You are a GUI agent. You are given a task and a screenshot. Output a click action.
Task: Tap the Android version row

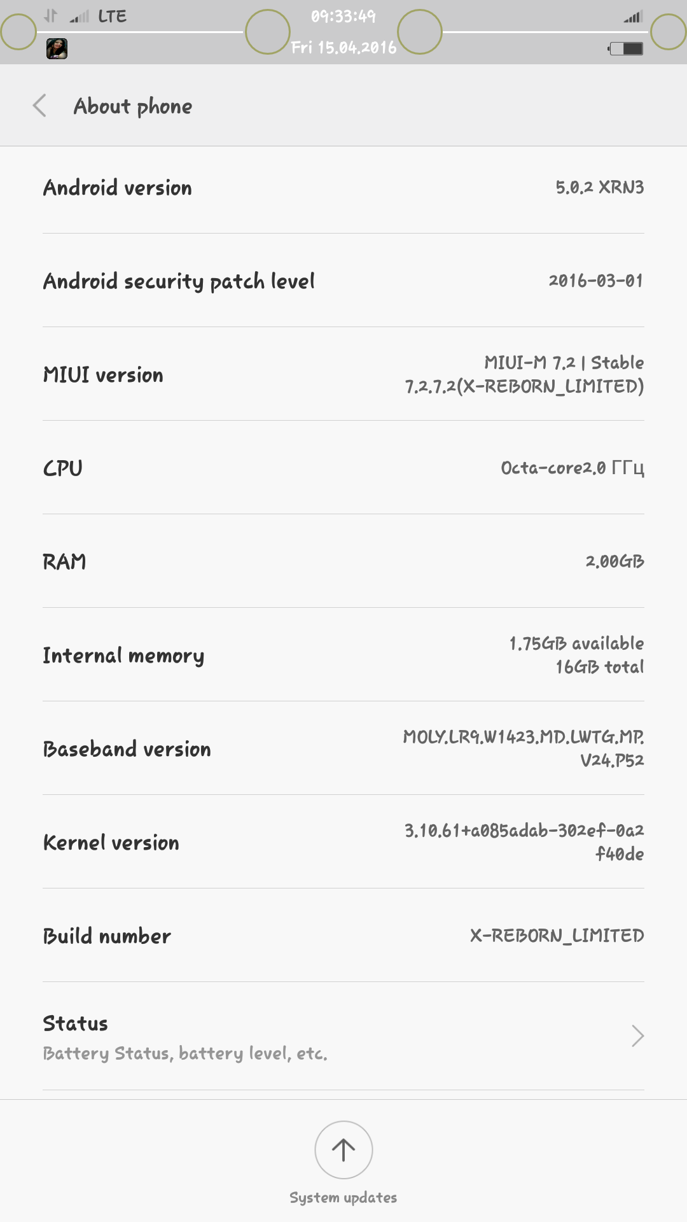pyautogui.click(x=343, y=187)
